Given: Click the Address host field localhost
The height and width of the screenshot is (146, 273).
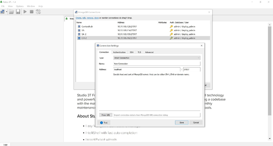Looking at the screenshot, I should pos(147,69).
